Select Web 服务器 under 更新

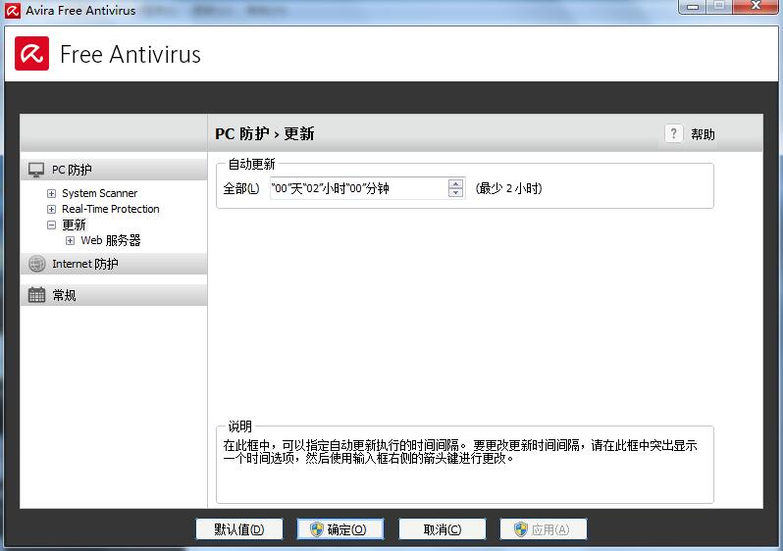[x=110, y=240]
